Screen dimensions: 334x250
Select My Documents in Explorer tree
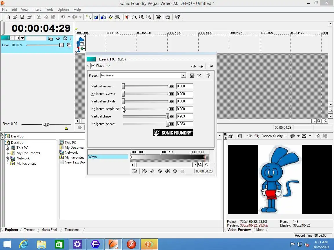click(x=28, y=153)
